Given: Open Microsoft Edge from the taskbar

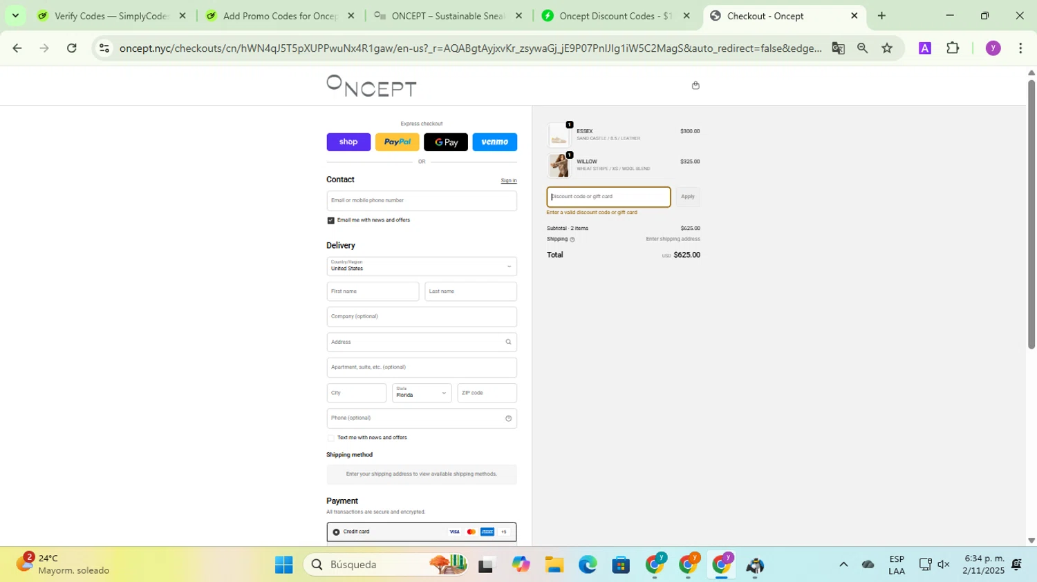Looking at the screenshot, I should (588, 565).
